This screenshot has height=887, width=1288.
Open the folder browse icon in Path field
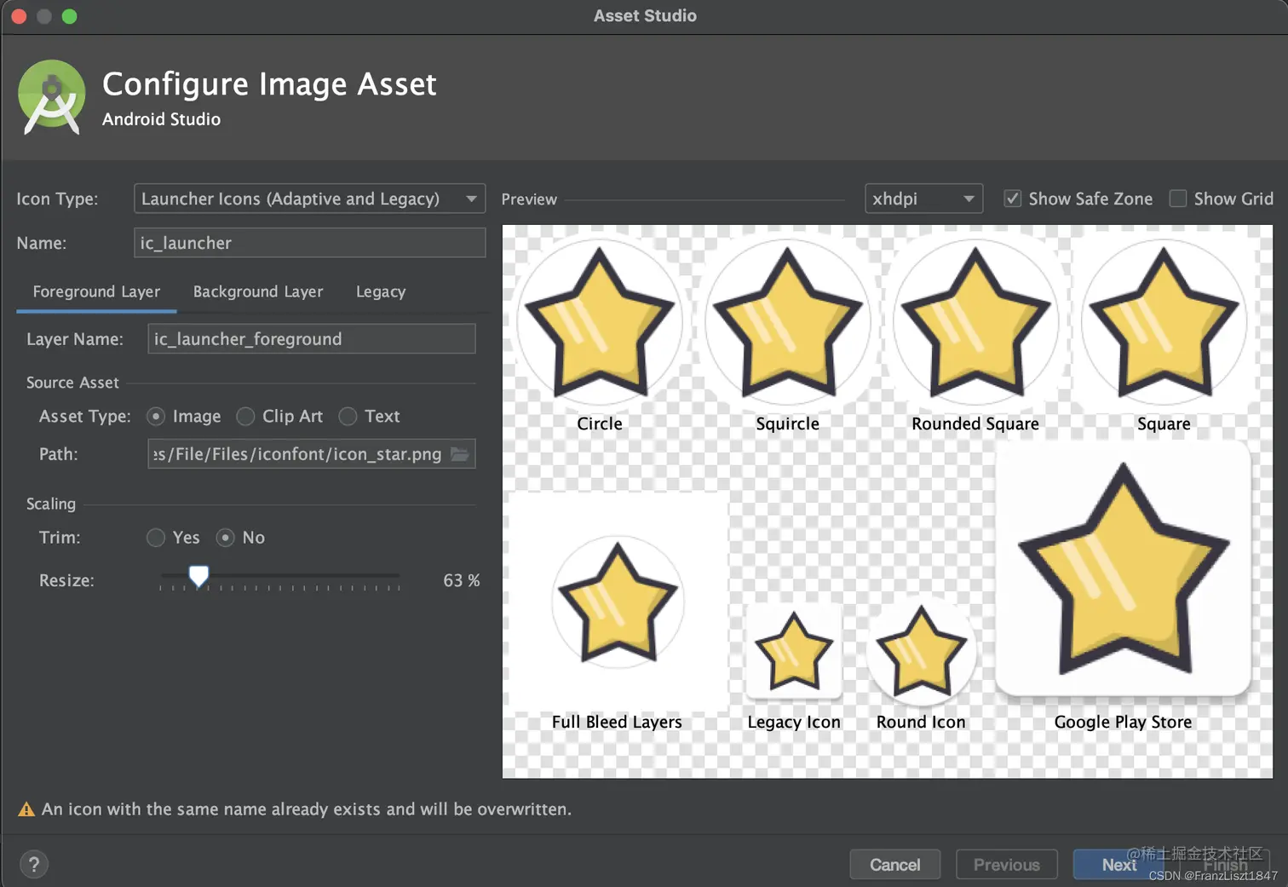coord(460,454)
